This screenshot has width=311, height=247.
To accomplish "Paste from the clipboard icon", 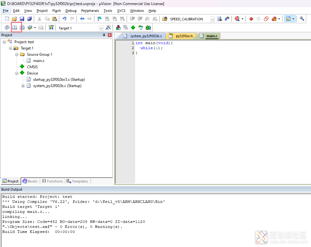I will click(x=54, y=19).
